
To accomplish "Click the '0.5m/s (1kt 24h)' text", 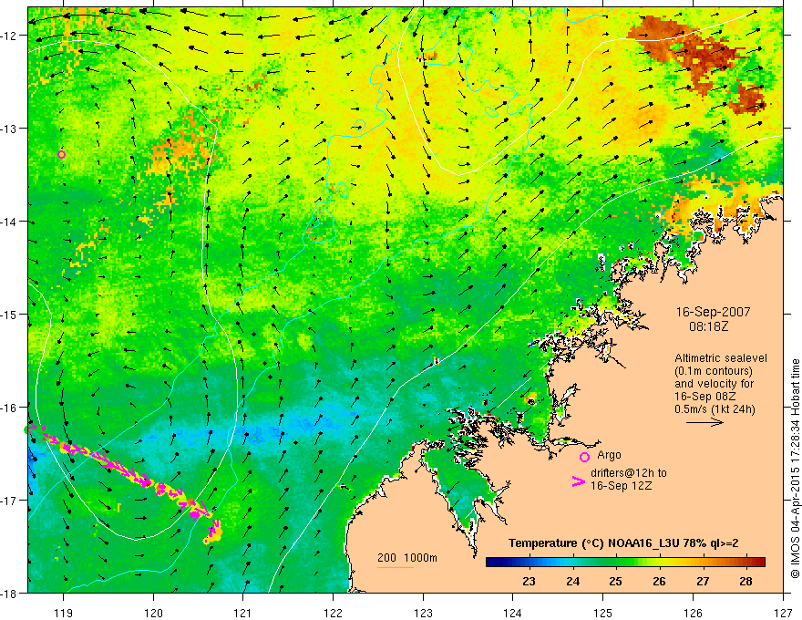I will (715, 409).
